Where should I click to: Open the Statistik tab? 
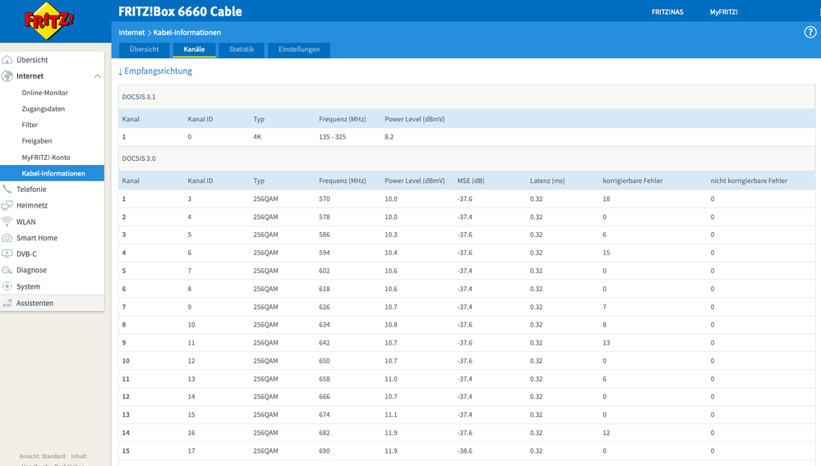pyautogui.click(x=242, y=49)
